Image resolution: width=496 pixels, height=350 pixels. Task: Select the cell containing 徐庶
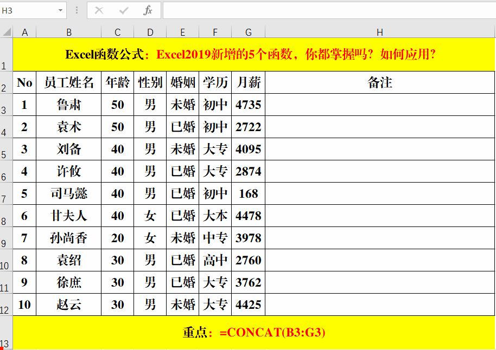click(x=68, y=282)
